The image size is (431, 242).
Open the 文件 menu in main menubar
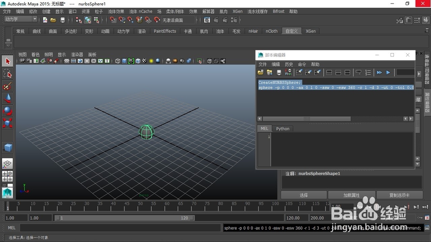pos(7,11)
